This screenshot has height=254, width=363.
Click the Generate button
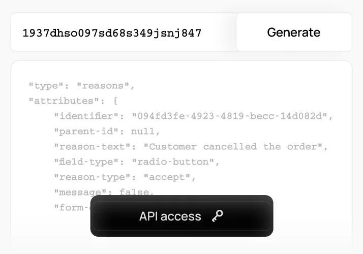pos(294,32)
